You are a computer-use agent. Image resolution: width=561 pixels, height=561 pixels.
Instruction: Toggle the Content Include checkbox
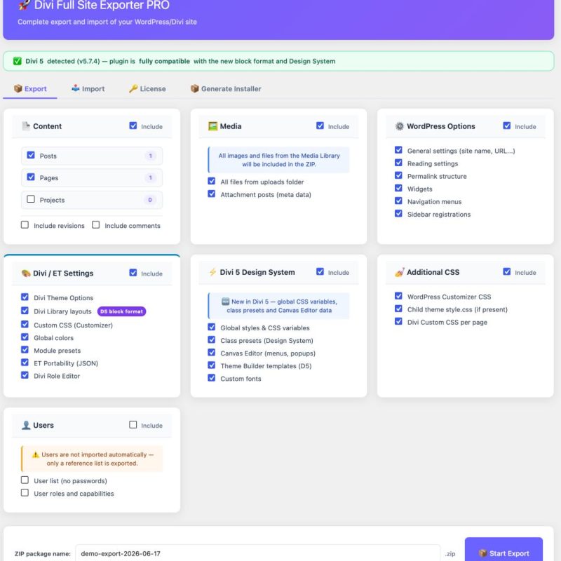(x=133, y=126)
